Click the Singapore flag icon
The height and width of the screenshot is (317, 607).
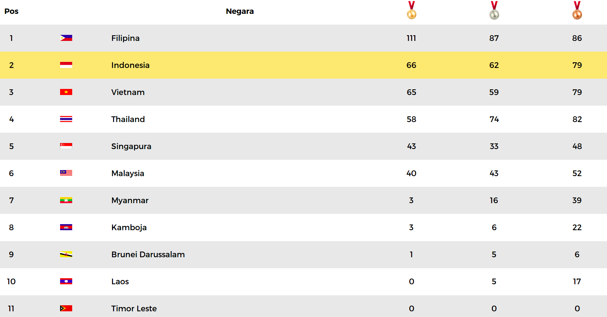tap(66, 146)
